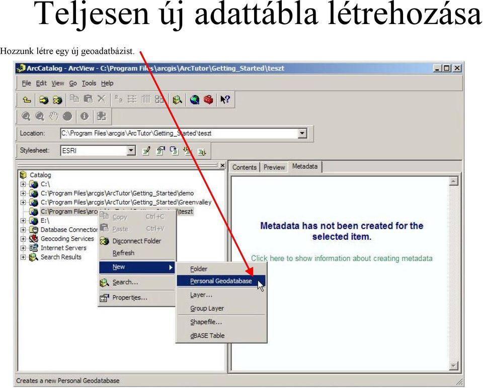Click Refresh in the context menu

(x=137, y=253)
